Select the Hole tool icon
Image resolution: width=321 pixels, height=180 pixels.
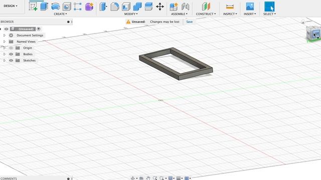[67, 6]
